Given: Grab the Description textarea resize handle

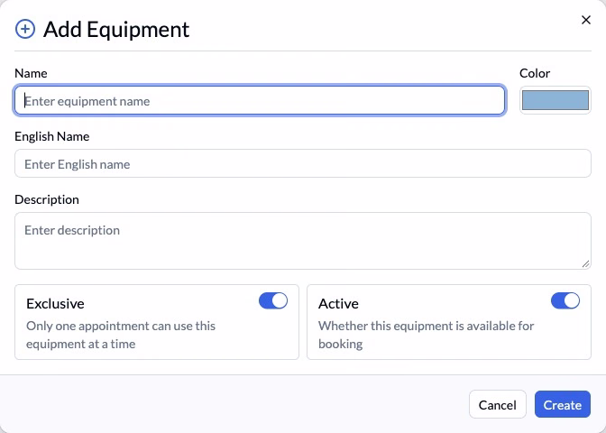Looking at the screenshot, I should (x=585, y=263).
